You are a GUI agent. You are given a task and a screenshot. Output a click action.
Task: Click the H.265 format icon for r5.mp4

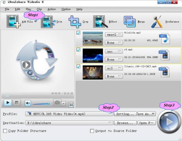point(164,55)
